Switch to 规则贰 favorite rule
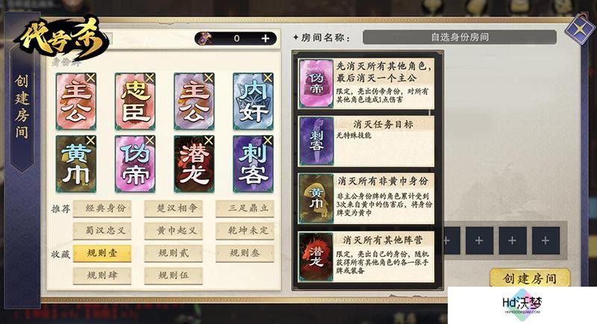 [x=174, y=253]
